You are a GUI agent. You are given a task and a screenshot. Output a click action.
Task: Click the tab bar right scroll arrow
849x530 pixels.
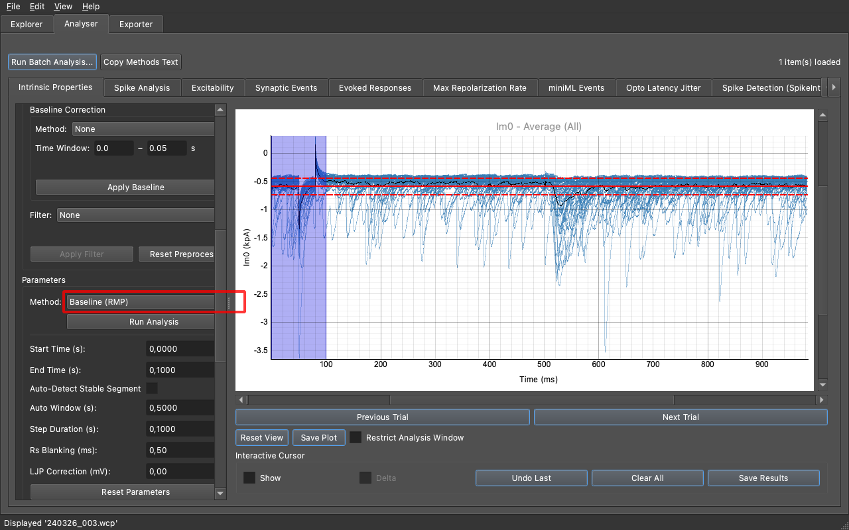[x=834, y=87]
